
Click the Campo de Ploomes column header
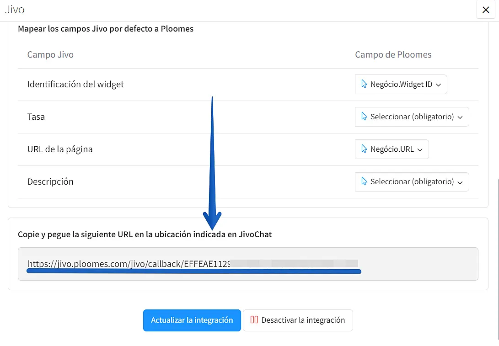[x=393, y=54]
